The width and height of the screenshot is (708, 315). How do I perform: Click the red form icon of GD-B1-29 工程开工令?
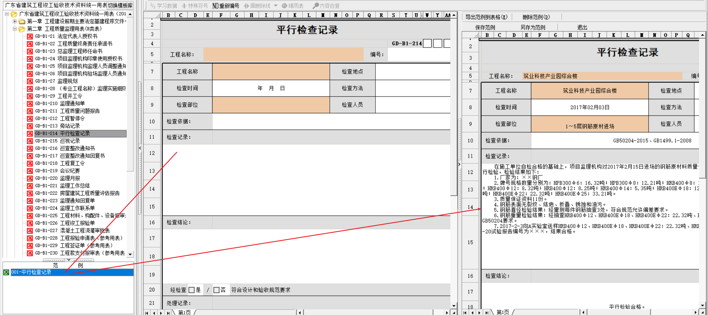pos(30,96)
